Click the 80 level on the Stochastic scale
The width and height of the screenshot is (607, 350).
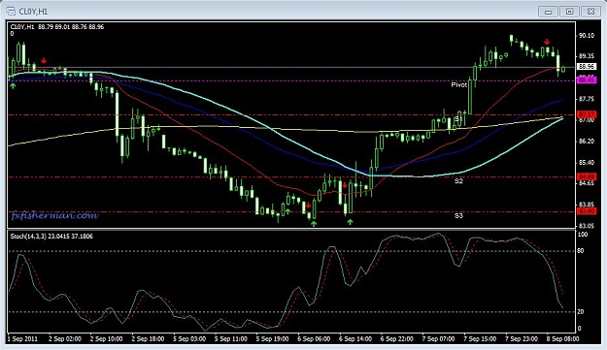581,251
